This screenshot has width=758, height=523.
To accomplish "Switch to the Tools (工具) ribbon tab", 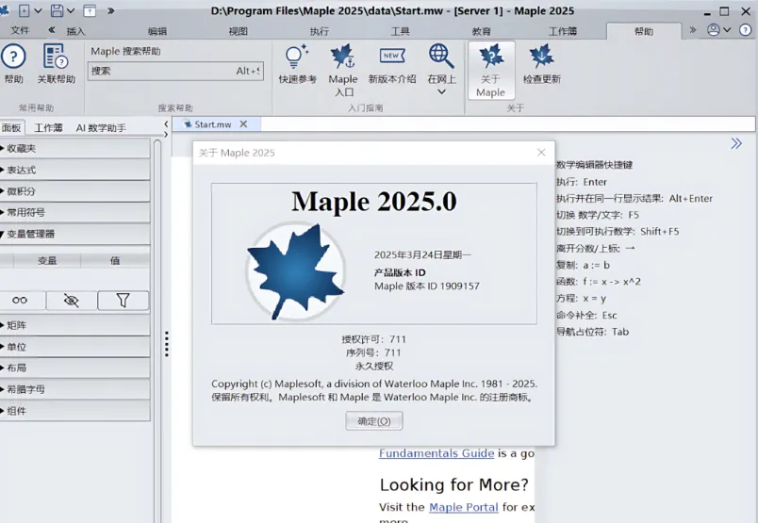I will click(401, 31).
